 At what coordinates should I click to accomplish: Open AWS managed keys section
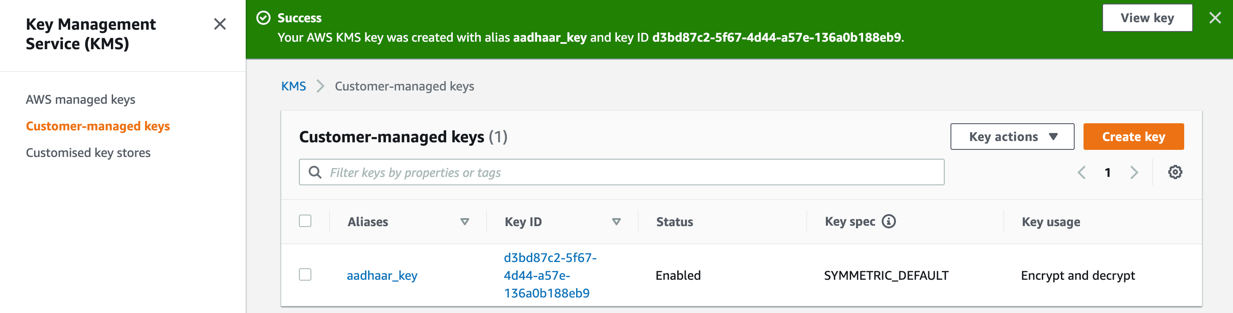coord(80,99)
